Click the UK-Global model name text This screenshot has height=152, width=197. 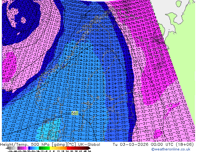coord(89,145)
